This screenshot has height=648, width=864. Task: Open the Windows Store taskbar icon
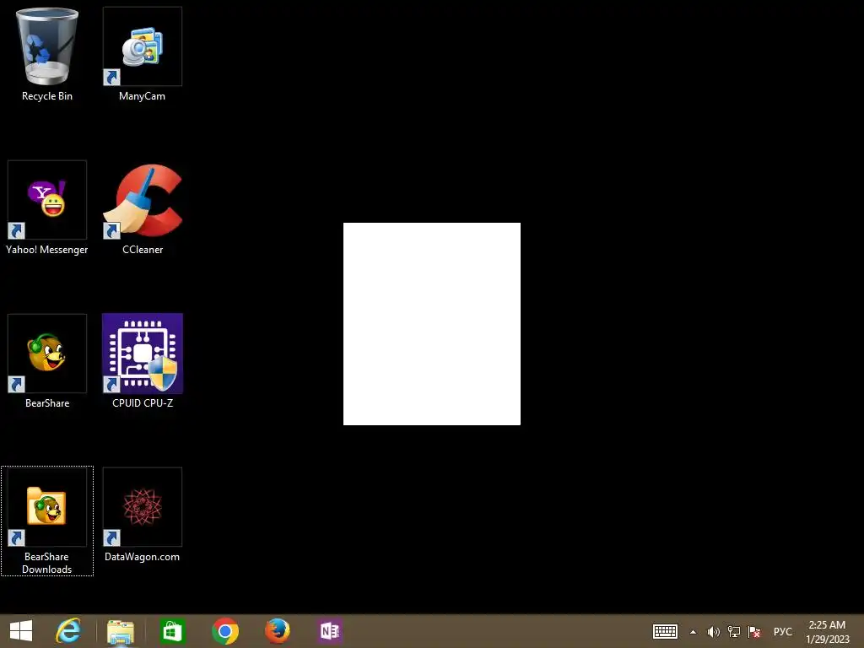172,631
